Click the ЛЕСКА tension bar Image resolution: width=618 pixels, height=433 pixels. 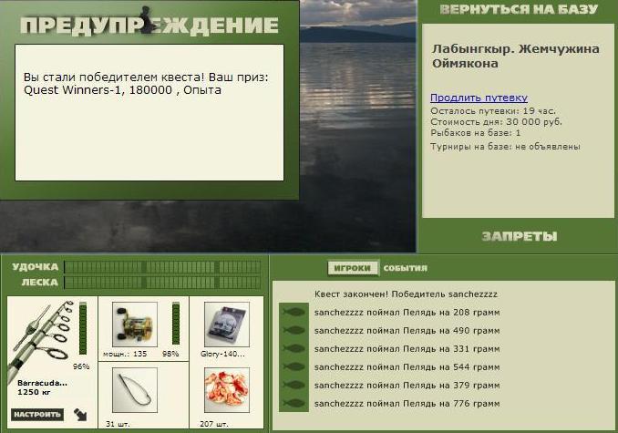(162, 282)
